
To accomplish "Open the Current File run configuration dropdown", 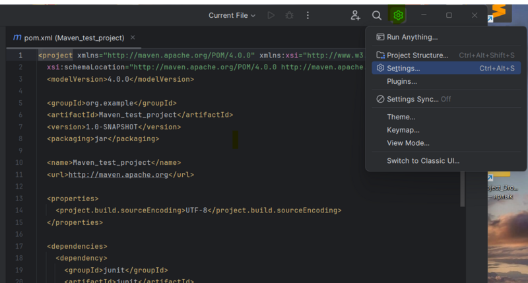I will (232, 15).
